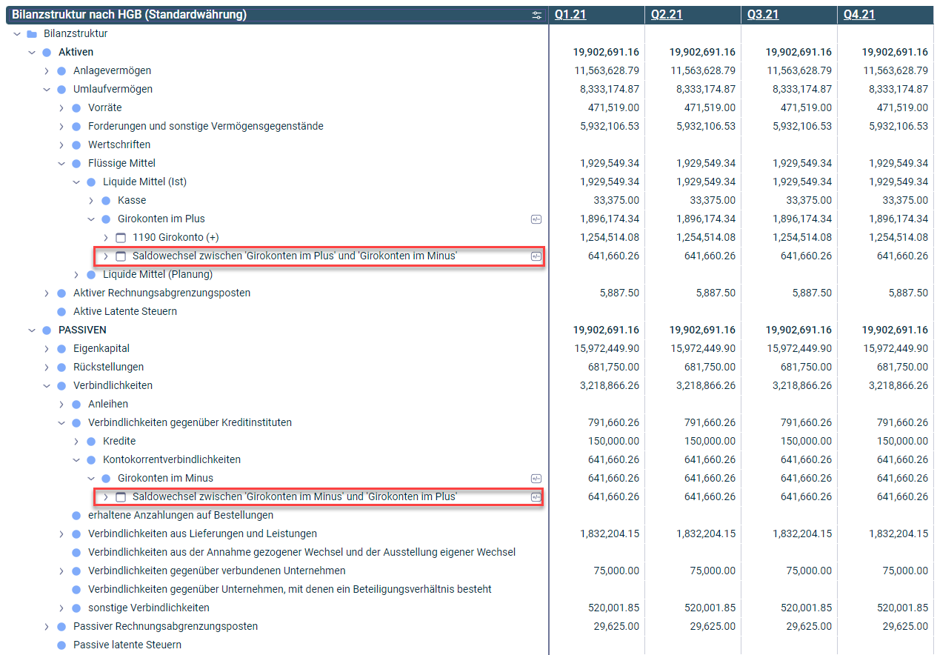Click formula icon next to Girokonten im Plus
The image size is (937, 655).
click(537, 219)
